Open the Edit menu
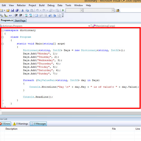The width and height of the screenshot is (141, 141). tap(4, 5)
